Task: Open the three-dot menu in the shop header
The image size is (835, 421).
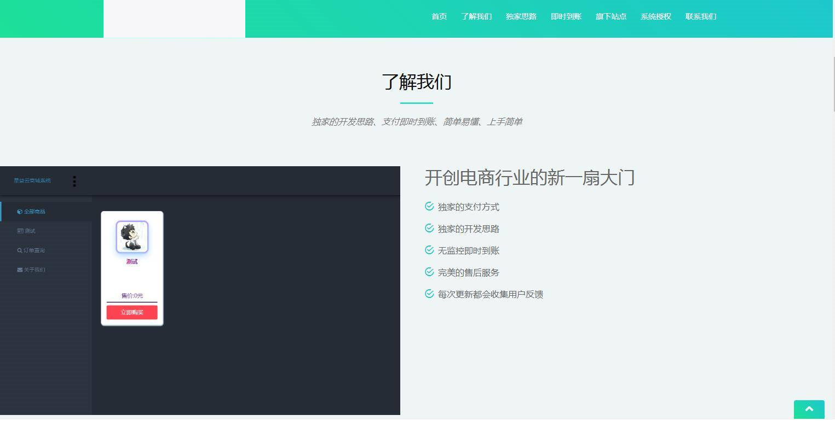Action: point(74,181)
